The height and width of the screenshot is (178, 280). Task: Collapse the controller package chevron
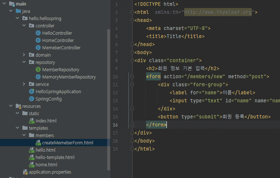tap(24, 26)
